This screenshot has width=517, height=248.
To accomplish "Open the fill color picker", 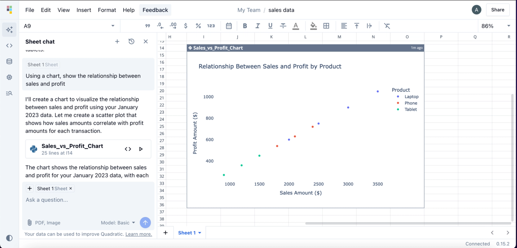I will point(313,26).
